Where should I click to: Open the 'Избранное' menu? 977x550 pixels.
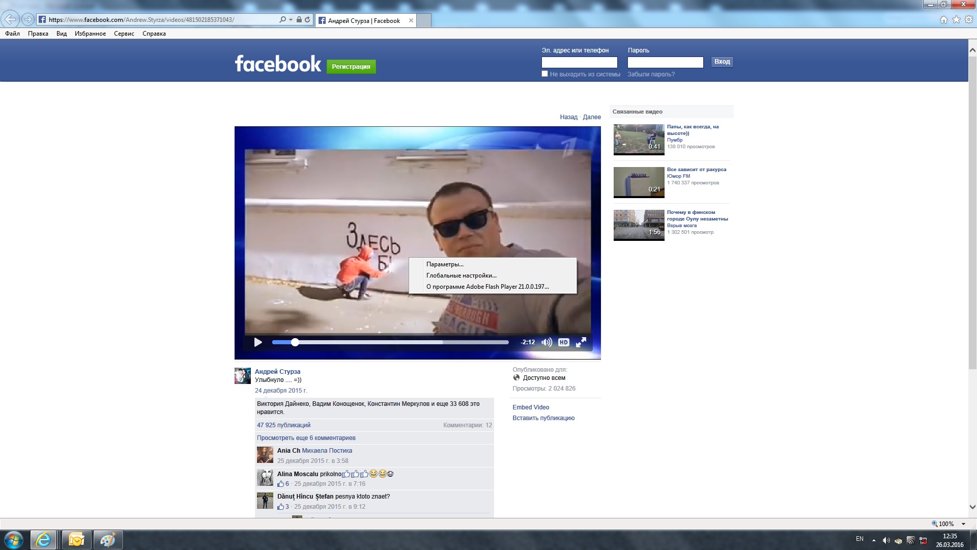(x=90, y=34)
